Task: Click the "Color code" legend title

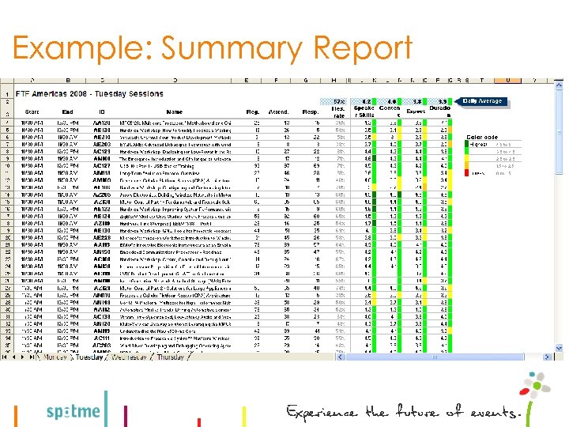Action: 482,137
